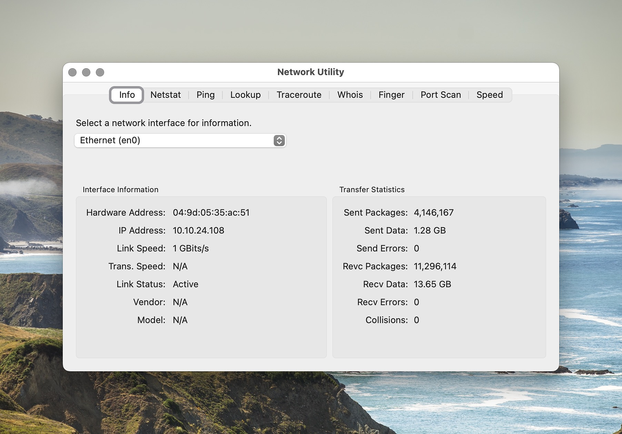Click the received packages count 11,296,114
Viewport: 622px width, 434px height.
click(435, 266)
